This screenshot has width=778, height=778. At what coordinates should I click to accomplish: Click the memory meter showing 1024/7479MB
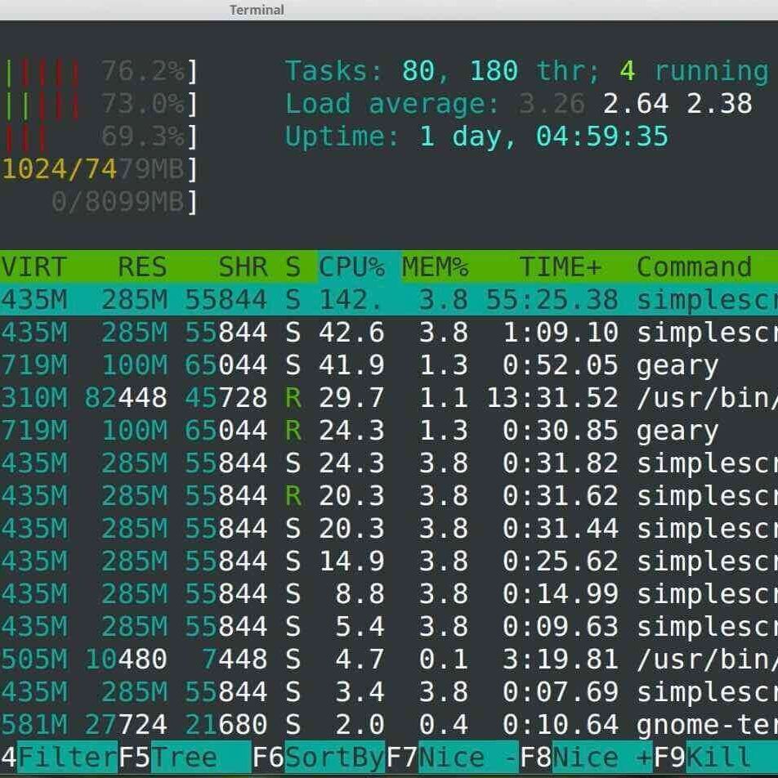[x=98, y=169]
